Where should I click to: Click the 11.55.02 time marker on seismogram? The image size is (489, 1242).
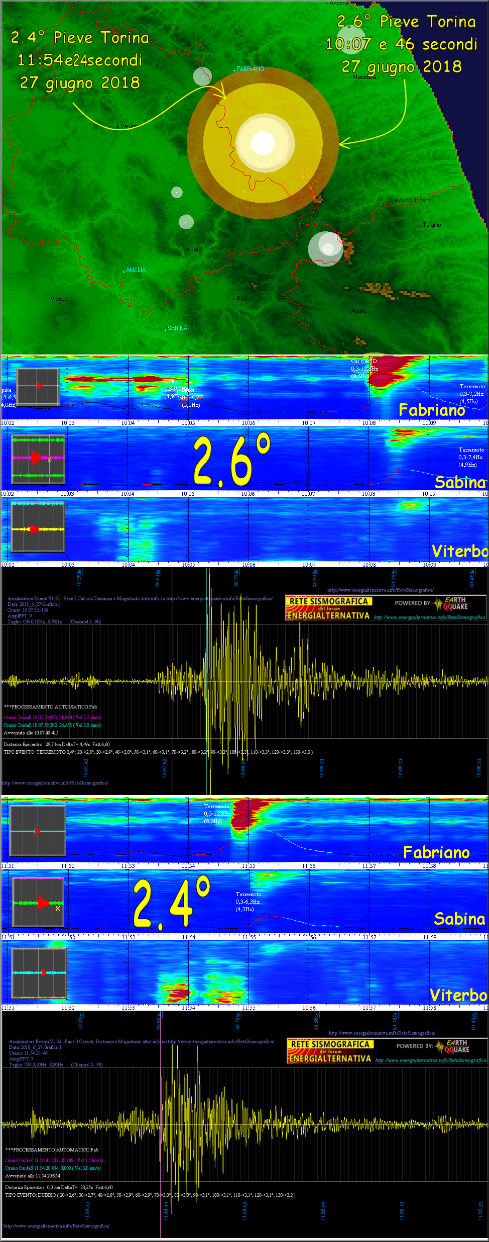pyautogui.click(x=323, y=1211)
